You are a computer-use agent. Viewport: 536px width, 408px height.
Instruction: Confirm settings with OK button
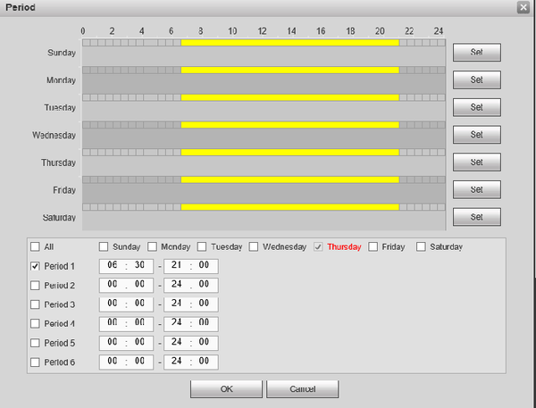pyautogui.click(x=226, y=389)
